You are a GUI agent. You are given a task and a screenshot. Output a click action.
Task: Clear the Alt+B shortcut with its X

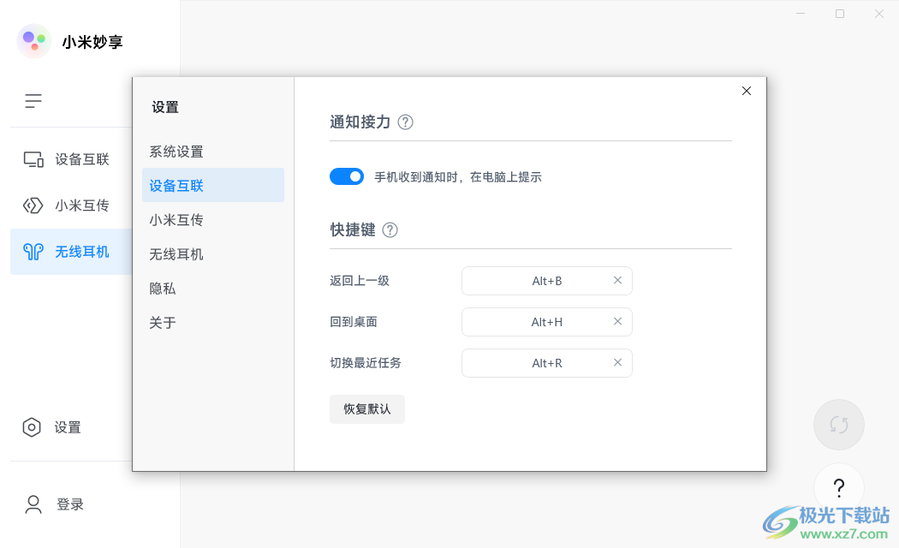pyautogui.click(x=617, y=280)
